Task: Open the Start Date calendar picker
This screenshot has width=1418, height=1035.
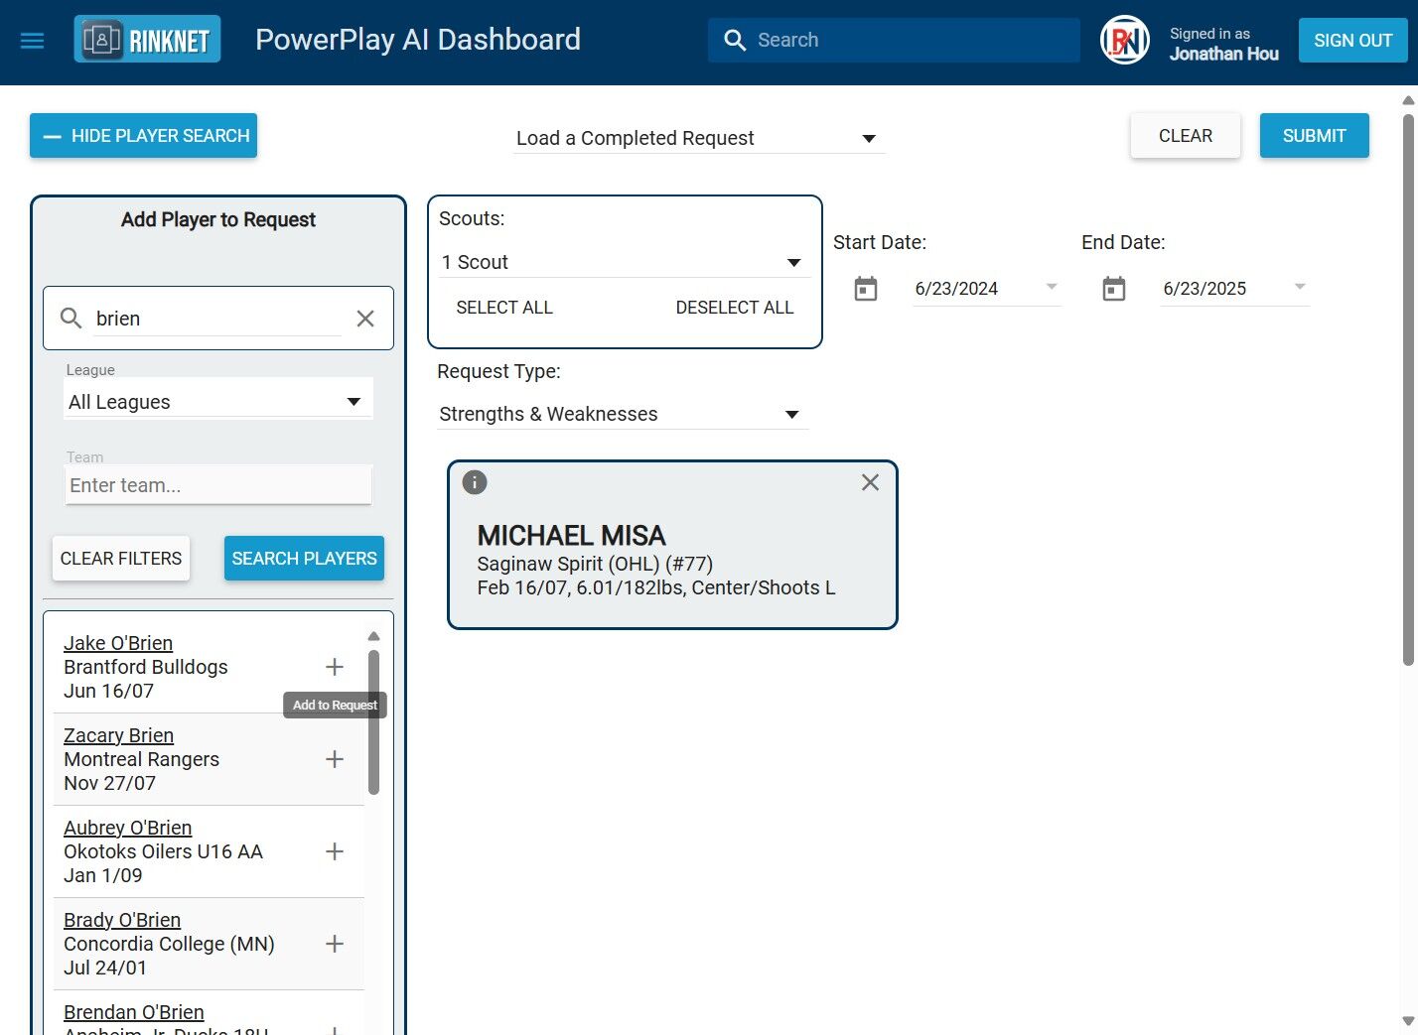Action: [x=866, y=289]
